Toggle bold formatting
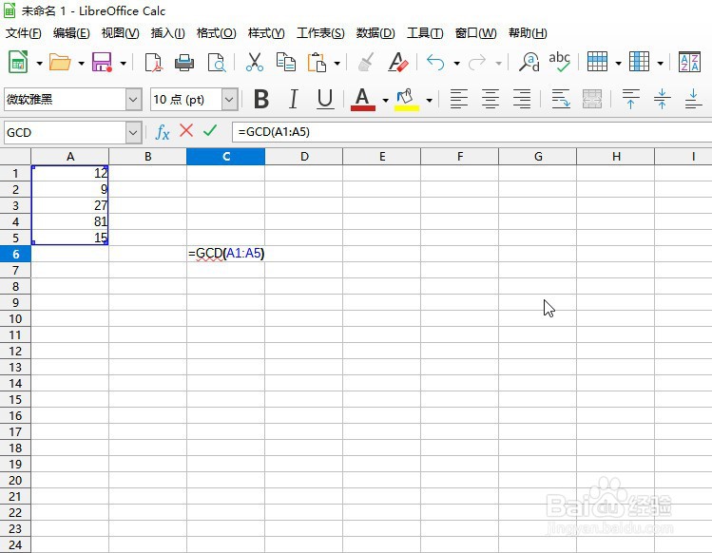The height and width of the screenshot is (553, 712). pyautogui.click(x=261, y=99)
